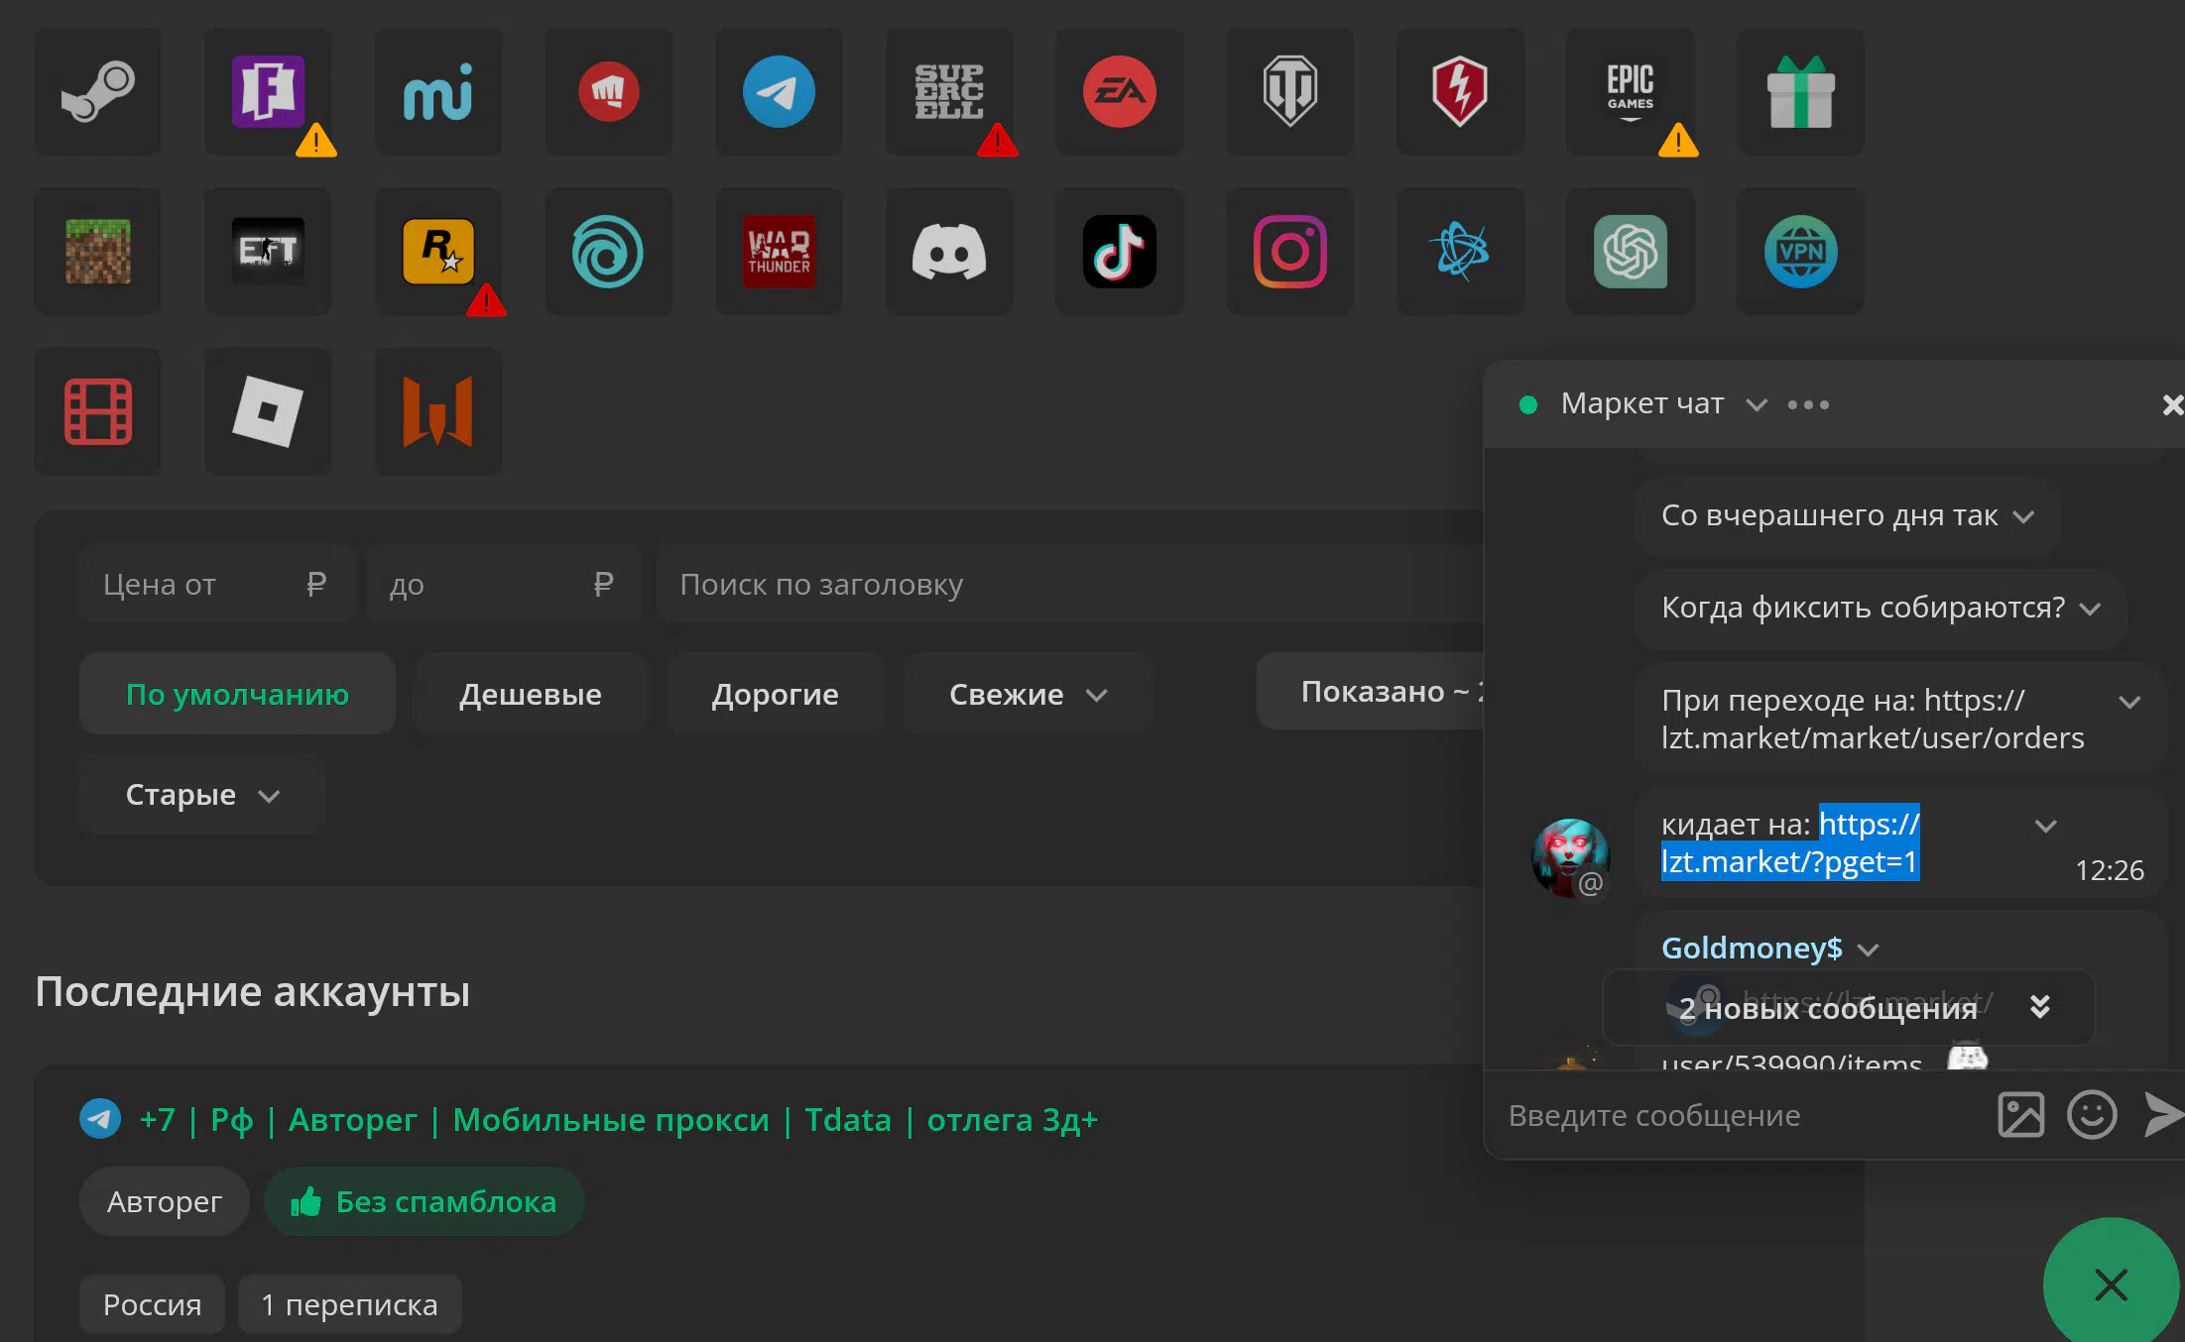Screen dimensions: 2185x1342
Task: Open the Warface category icon
Action: click(438, 411)
